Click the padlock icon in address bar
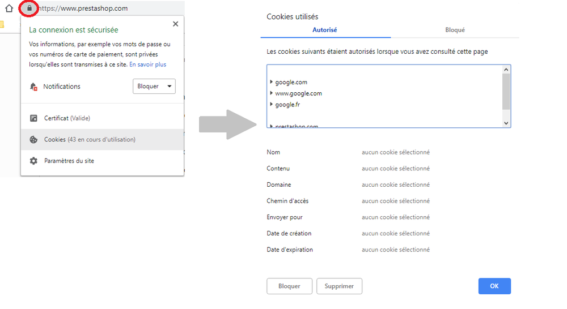567x309 pixels. [29, 8]
